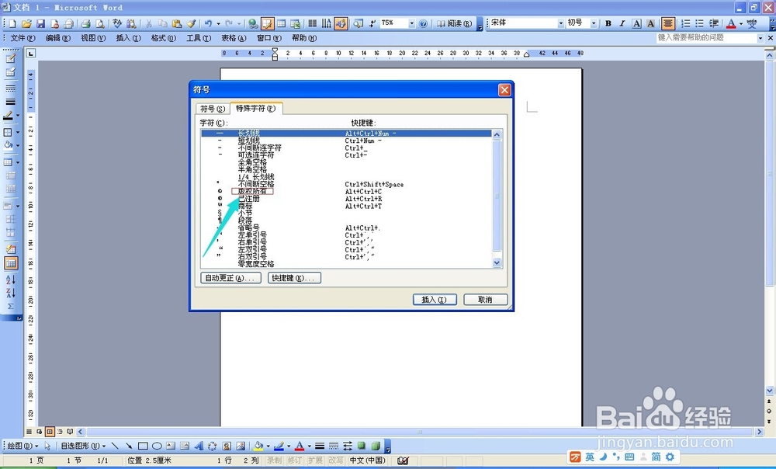Open the help question box dropdown arrow
The image size is (776, 469).
click(x=760, y=38)
